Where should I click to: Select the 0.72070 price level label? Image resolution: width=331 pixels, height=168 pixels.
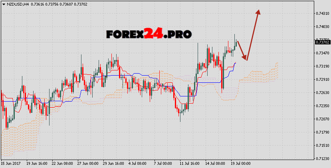(322, 119)
